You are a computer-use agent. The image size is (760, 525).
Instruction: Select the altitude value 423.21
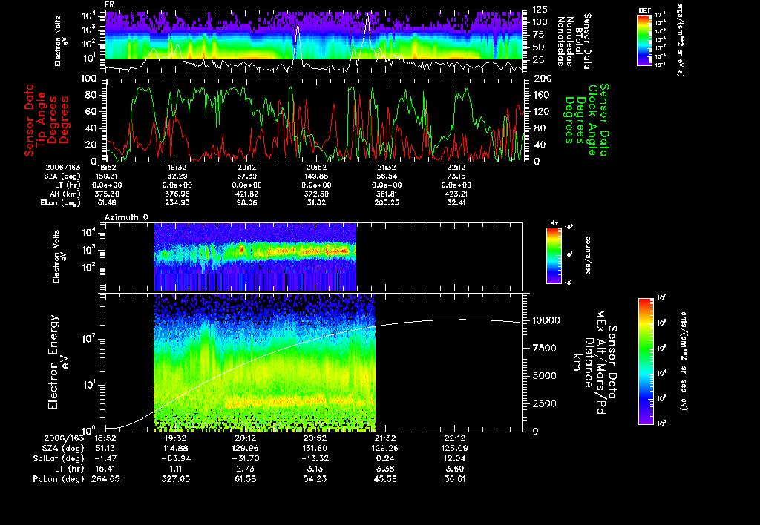tap(456, 194)
